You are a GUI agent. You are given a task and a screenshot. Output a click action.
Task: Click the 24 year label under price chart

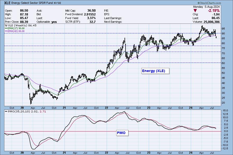click(x=191, y=108)
